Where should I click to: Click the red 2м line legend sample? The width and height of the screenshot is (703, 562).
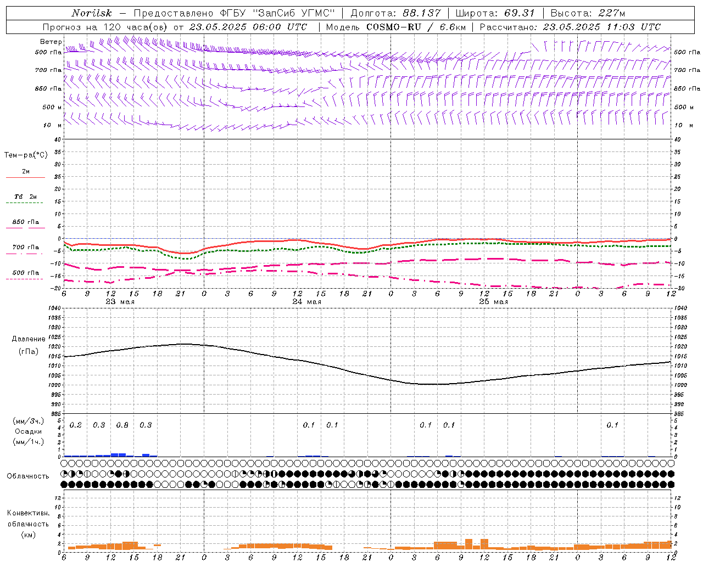coord(25,178)
